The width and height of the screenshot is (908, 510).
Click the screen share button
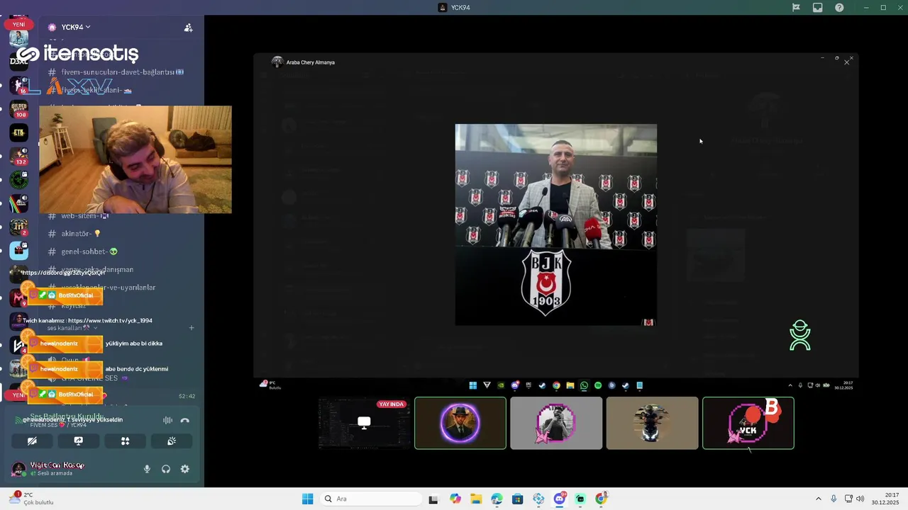[x=79, y=441]
